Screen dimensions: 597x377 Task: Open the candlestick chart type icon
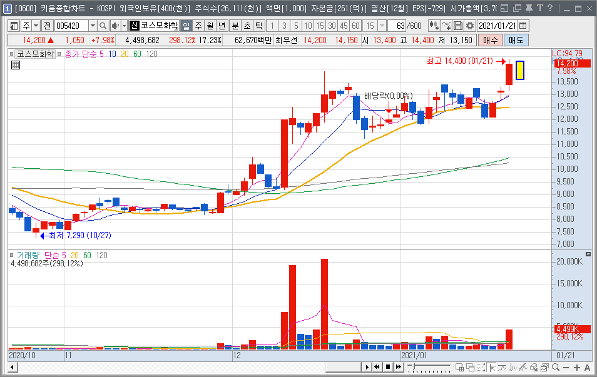(x=434, y=26)
